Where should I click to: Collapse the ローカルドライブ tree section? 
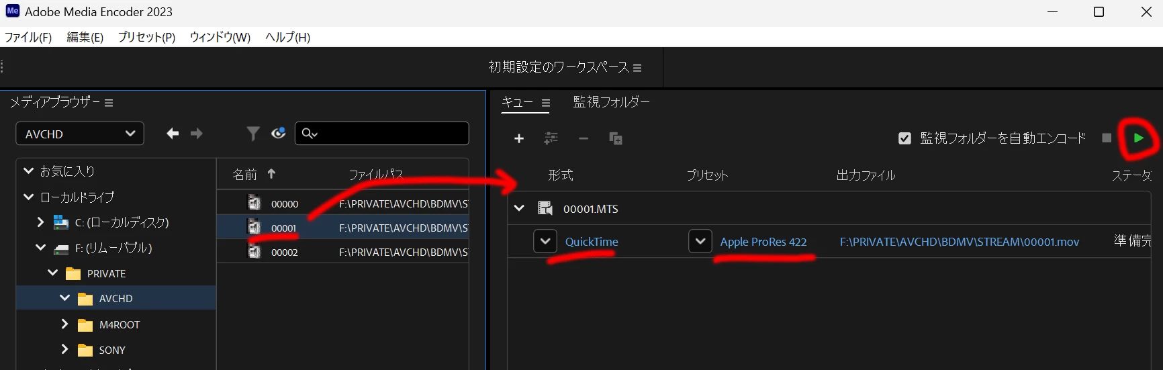coord(28,197)
